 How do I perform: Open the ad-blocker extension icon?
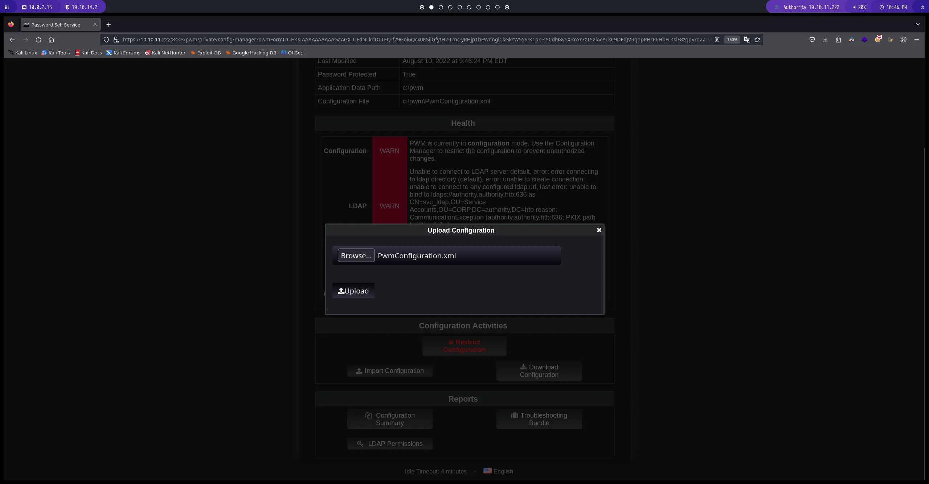[878, 40]
